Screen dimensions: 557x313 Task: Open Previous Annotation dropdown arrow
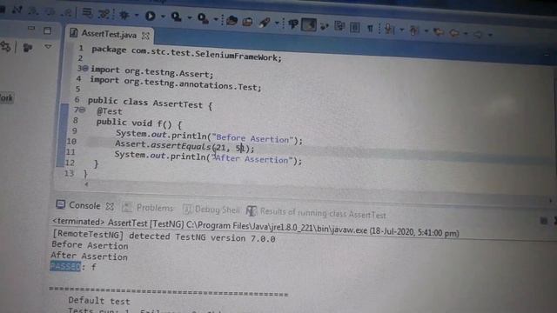click(426, 31)
